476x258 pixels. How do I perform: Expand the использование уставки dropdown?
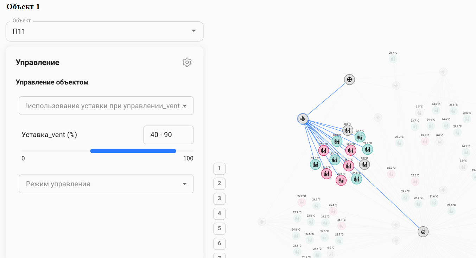coord(106,106)
